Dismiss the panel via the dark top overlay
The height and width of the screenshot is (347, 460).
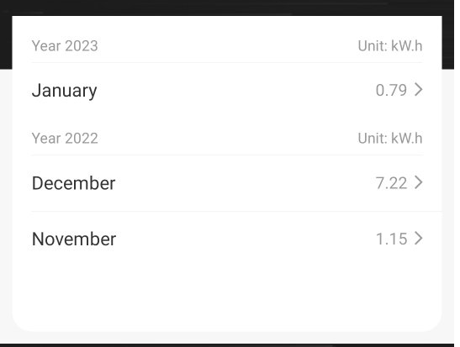[227, 8]
